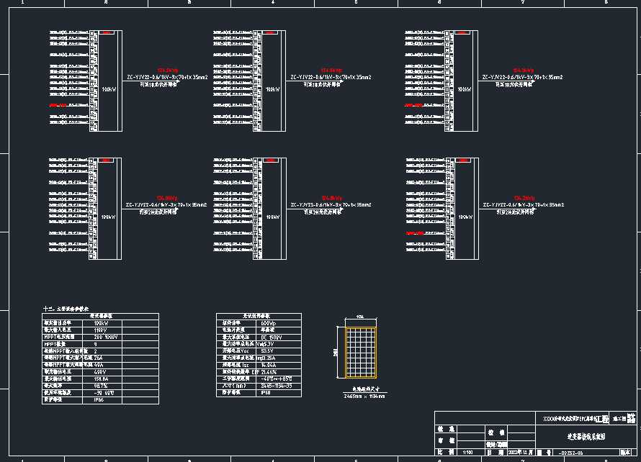Select the 100kW value in inverter parameter table

pos(102,323)
